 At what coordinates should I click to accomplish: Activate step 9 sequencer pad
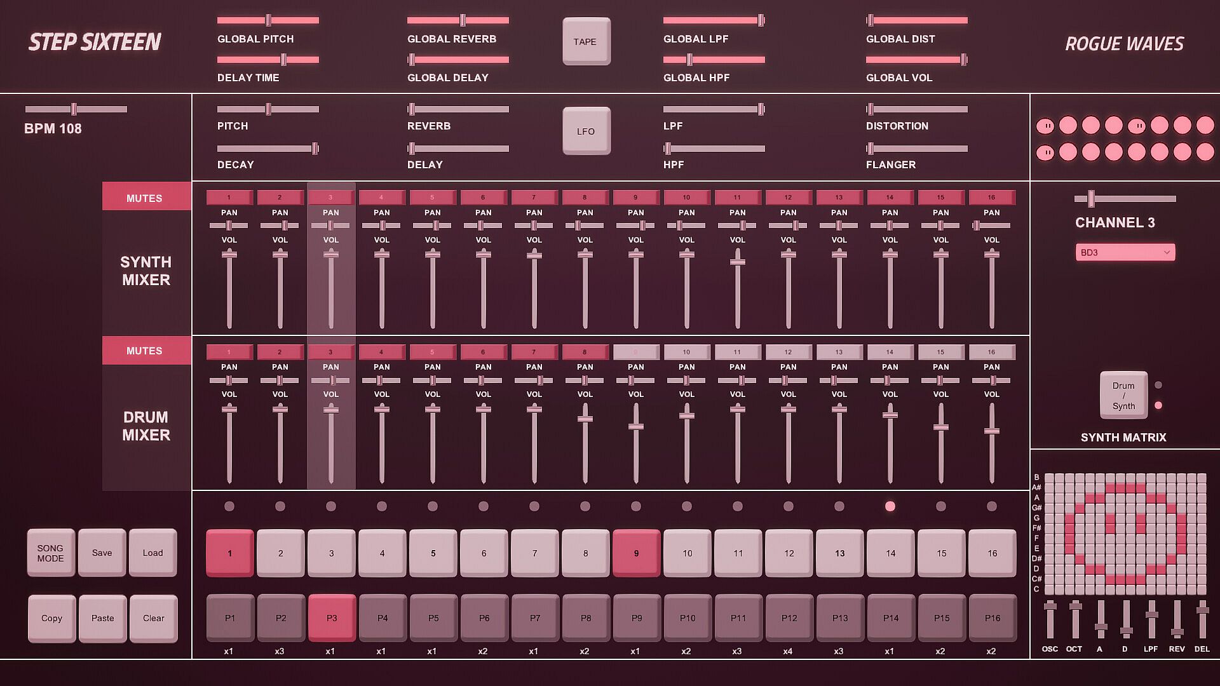pyautogui.click(x=636, y=553)
